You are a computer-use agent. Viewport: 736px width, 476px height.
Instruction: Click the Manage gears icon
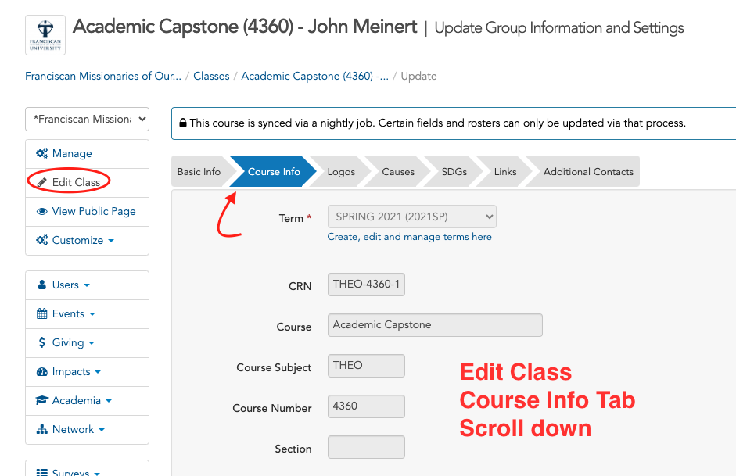[x=41, y=153]
